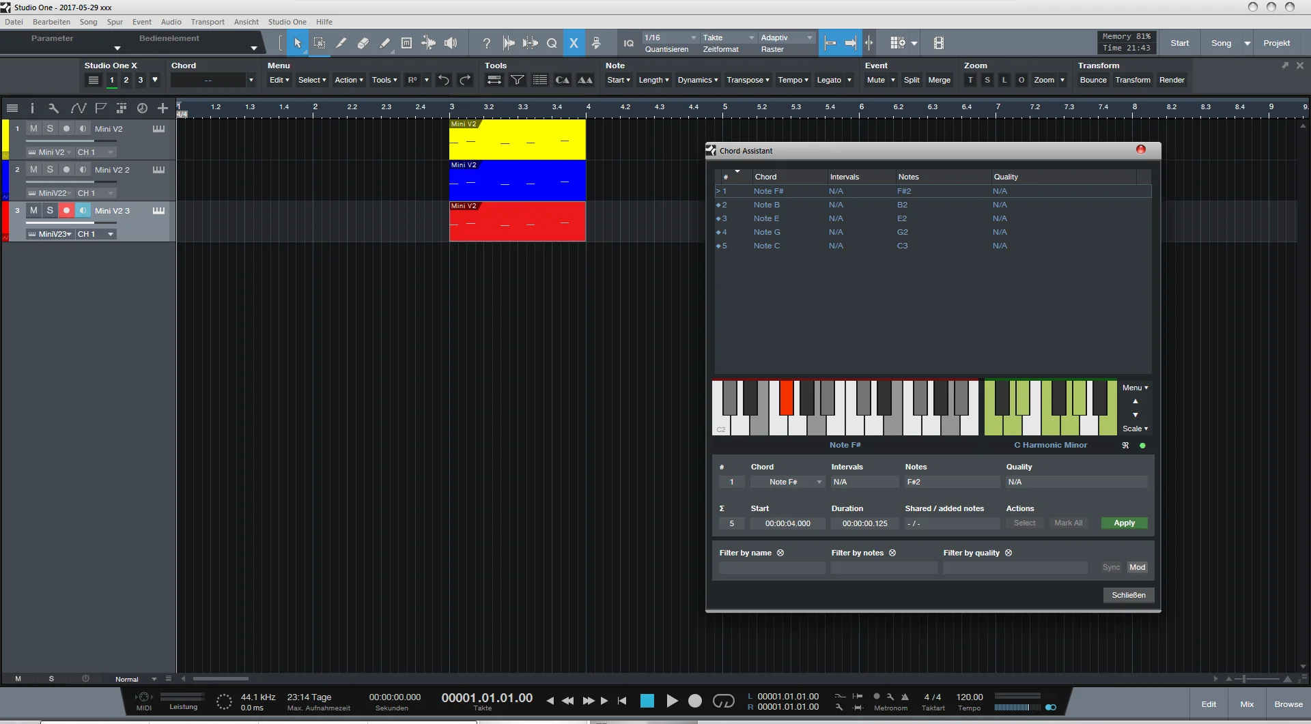Click the IQ quantize icon
Viewport: 1311px width, 724px height.
pos(629,43)
